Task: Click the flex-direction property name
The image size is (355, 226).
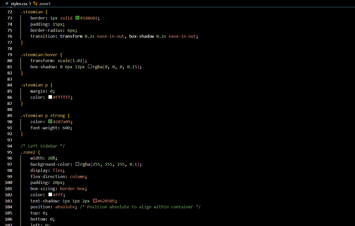Action: (48, 176)
